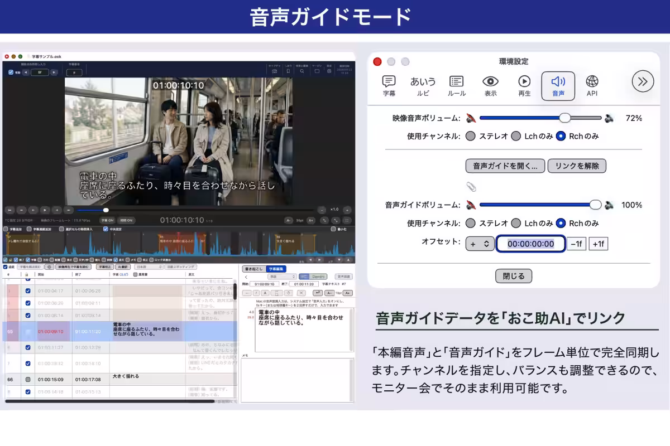This screenshot has width=670, height=446.
Task: Click the search magnifier icon in editor toolbar
Action: (x=302, y=71)
